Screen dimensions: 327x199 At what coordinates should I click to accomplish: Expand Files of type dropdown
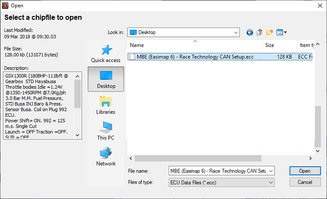(271, 182)
